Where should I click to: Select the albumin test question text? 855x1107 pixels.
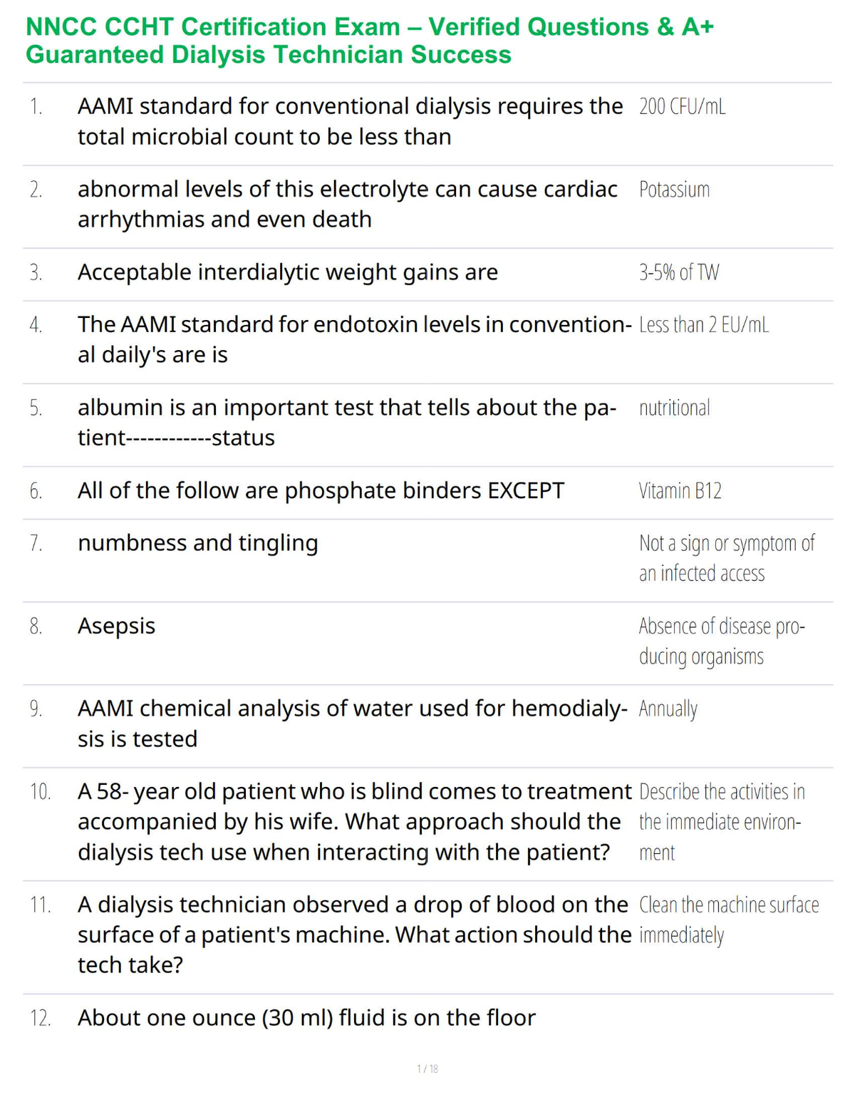point(346,422)
